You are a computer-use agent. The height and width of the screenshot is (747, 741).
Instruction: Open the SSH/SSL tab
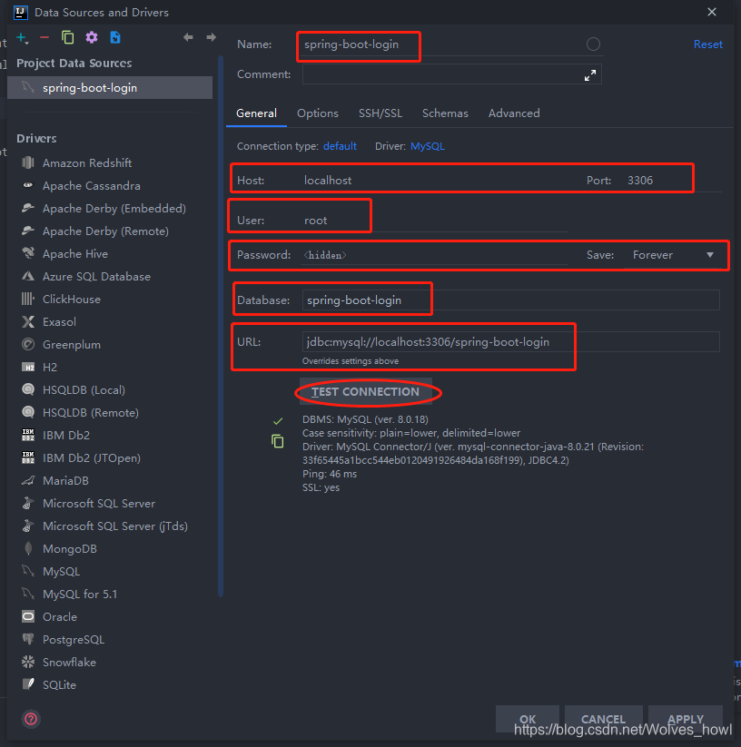click(380, 113)
